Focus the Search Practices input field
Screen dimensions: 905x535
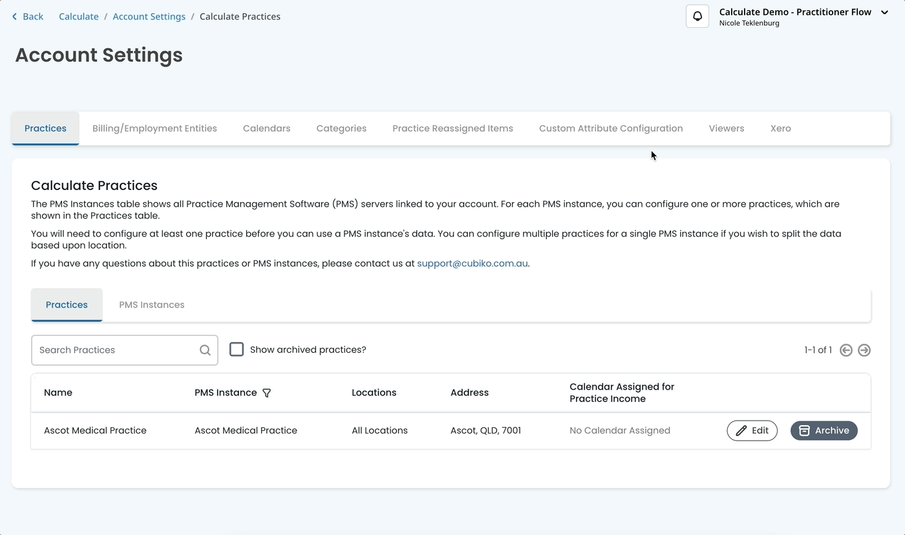[116, 350]
